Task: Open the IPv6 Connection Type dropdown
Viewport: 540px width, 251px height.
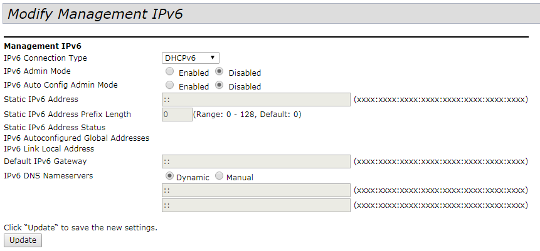Action: coord(190,58)
